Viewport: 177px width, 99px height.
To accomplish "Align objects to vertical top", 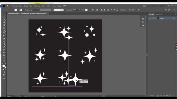I will pos(111,10).
